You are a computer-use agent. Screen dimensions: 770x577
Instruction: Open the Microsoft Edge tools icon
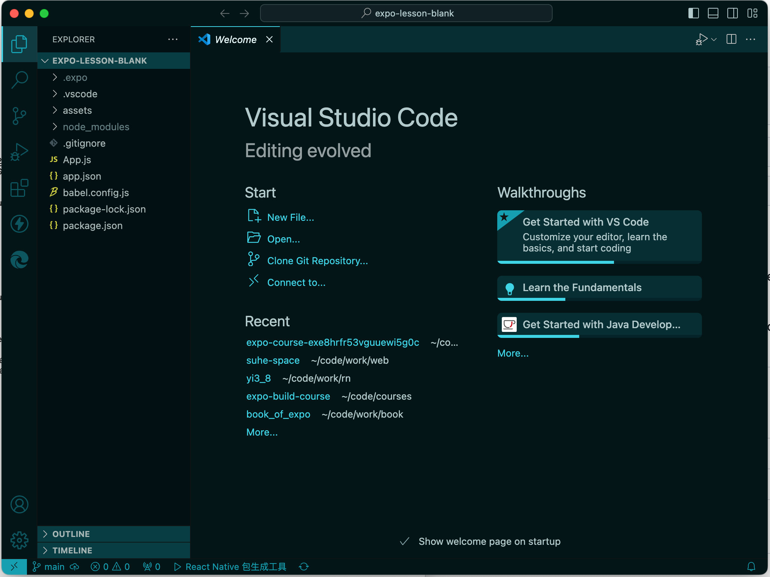coord(19,260)
